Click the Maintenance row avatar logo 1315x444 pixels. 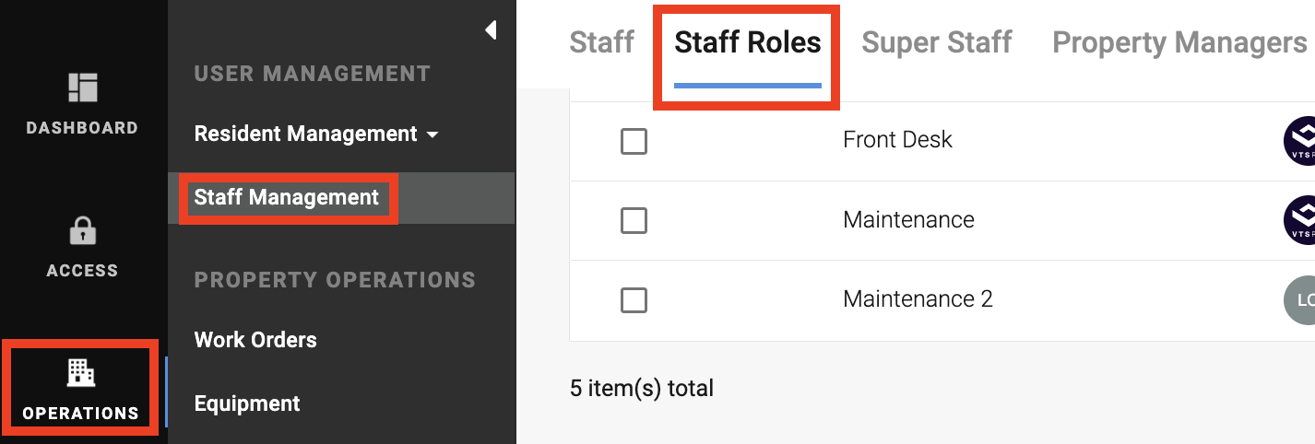click(1300, 220)
